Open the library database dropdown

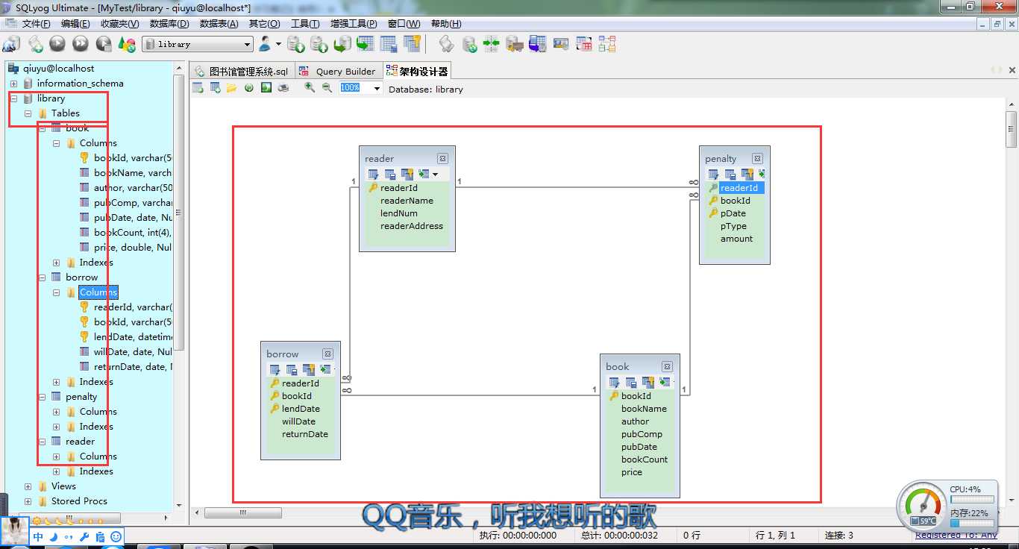coord(246,44)
